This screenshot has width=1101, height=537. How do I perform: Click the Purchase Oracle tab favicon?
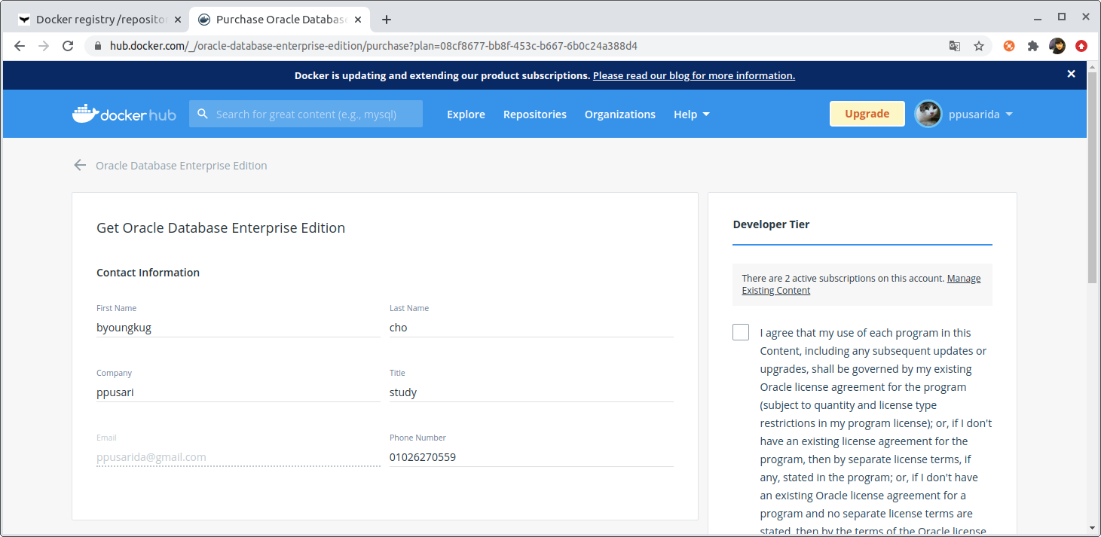pos(204,20)
